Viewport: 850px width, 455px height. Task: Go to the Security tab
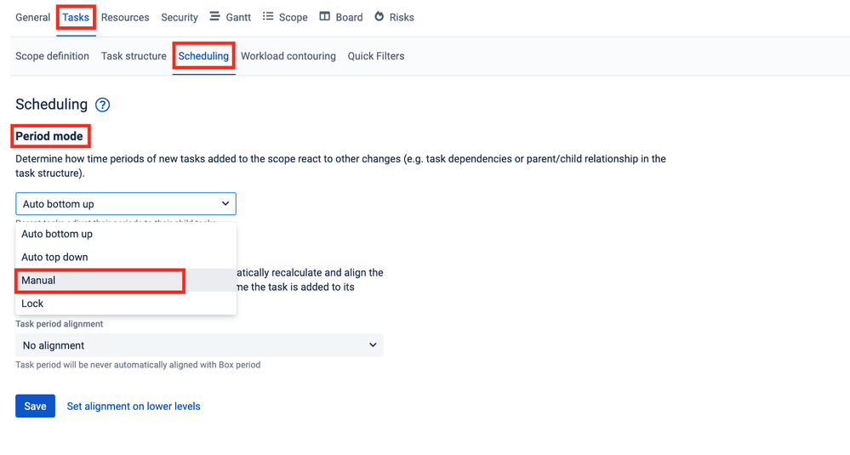(179, 17)
